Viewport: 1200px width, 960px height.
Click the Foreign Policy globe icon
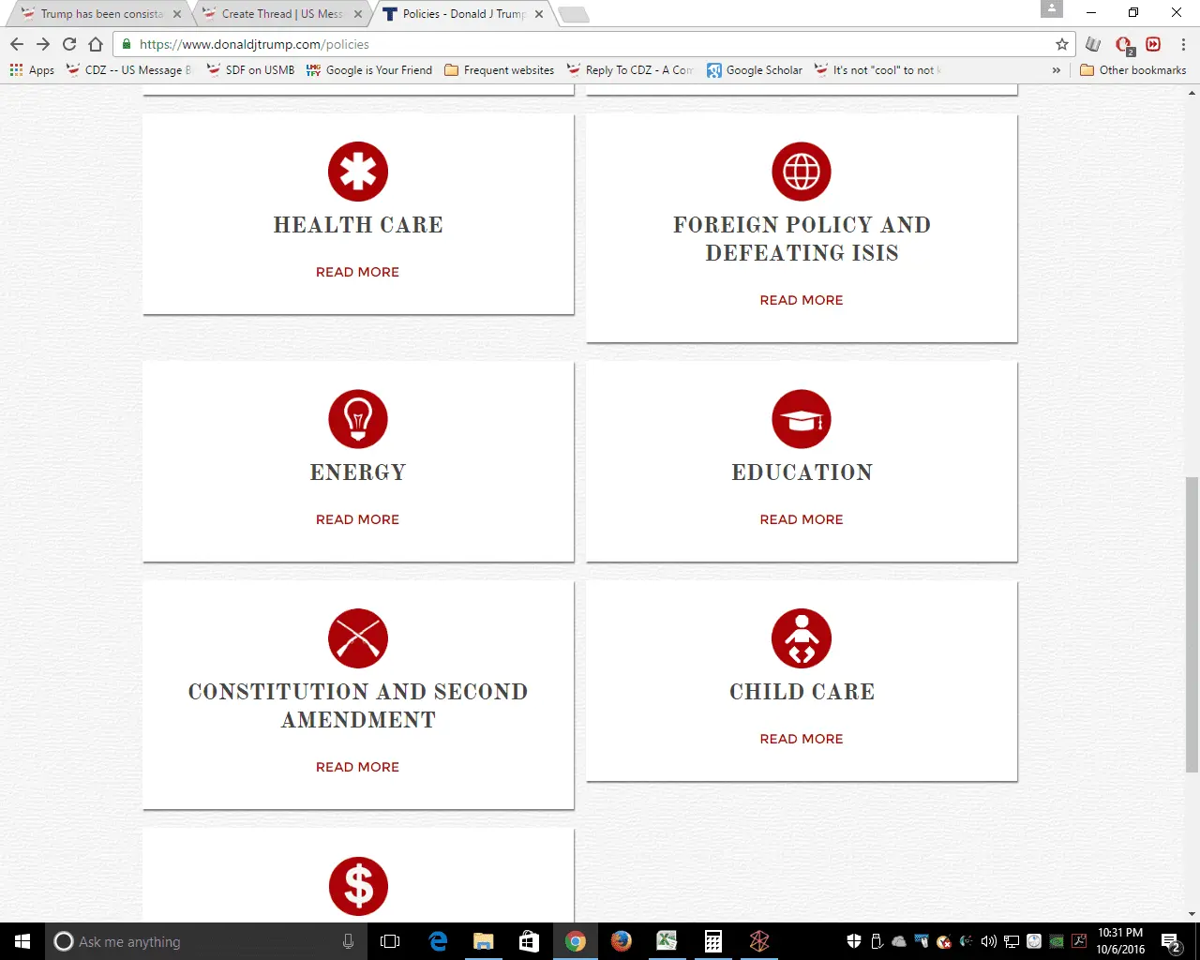802,172
